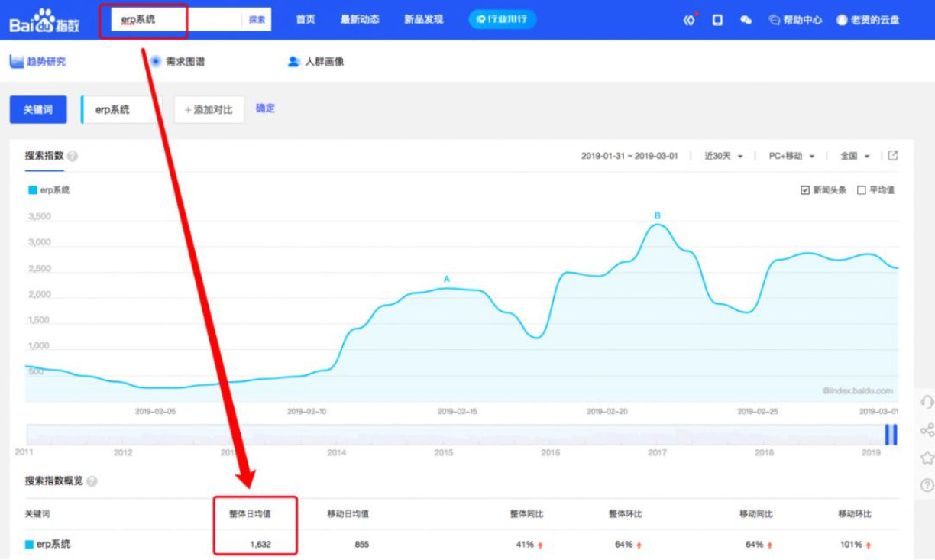Toggle the erp系统 legend color square
This screenshot has height=560, width=935.
pos(32,190)
